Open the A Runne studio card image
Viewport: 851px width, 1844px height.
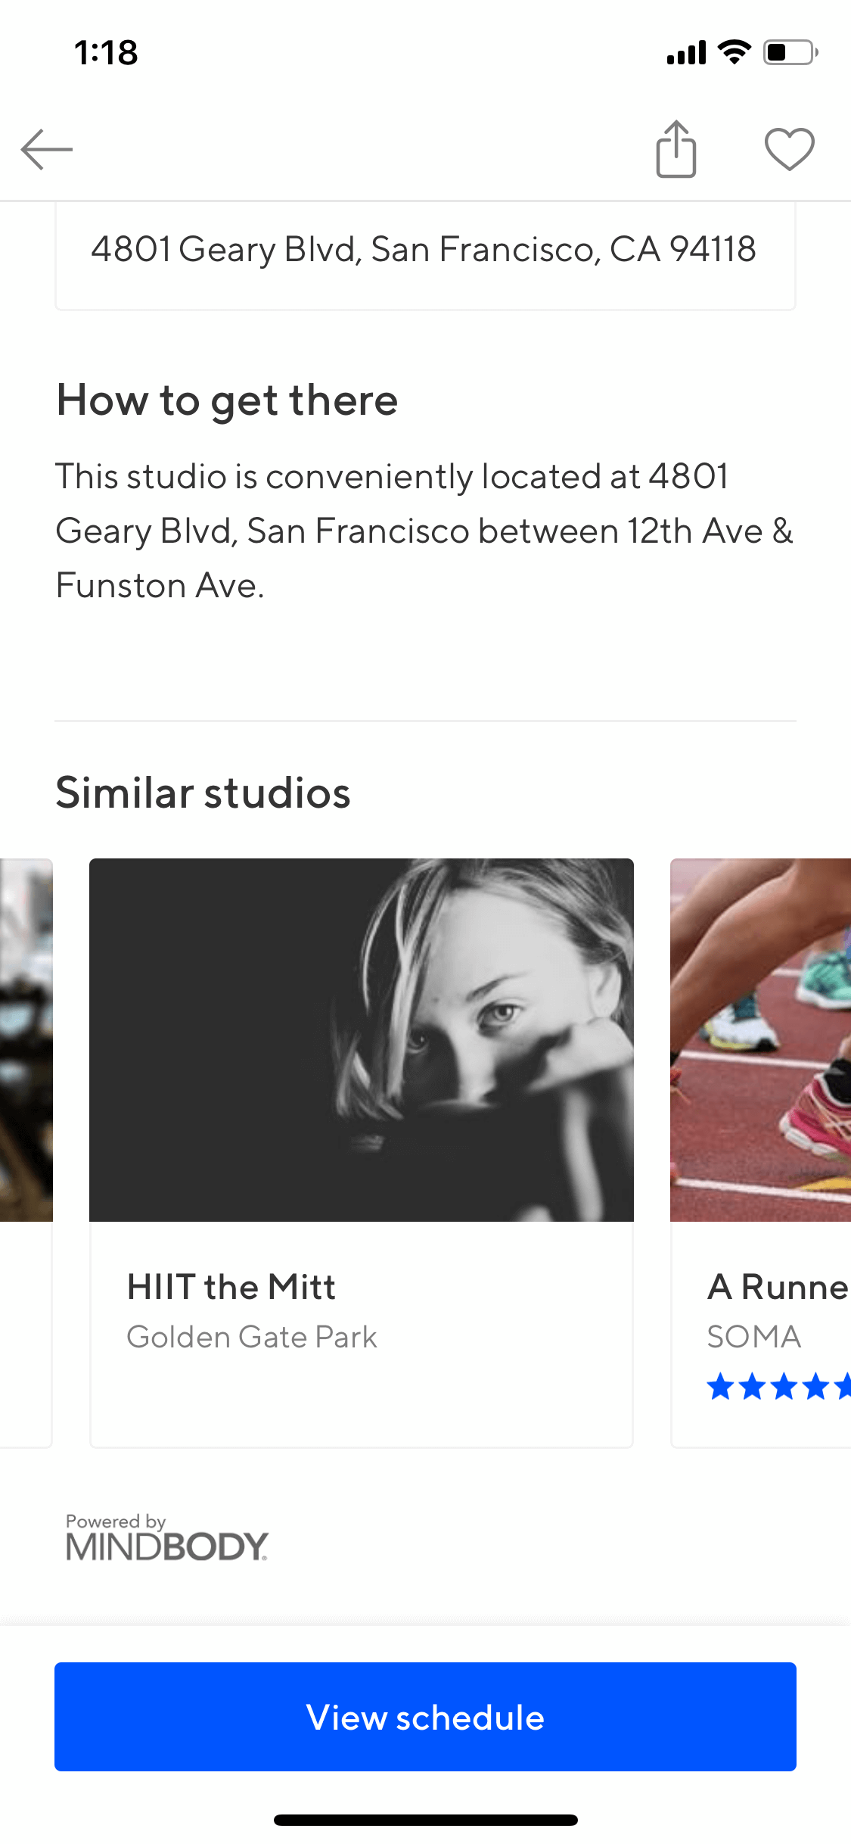point(760,1040)
